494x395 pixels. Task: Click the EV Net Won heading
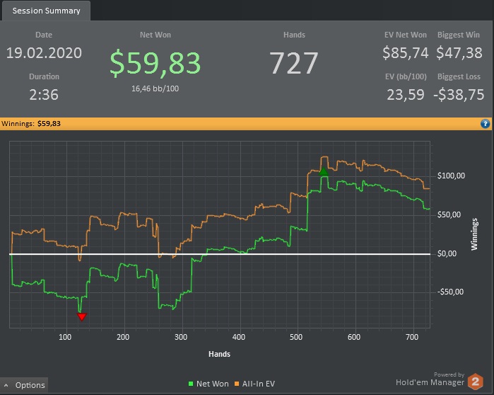[x=406, y=35]
